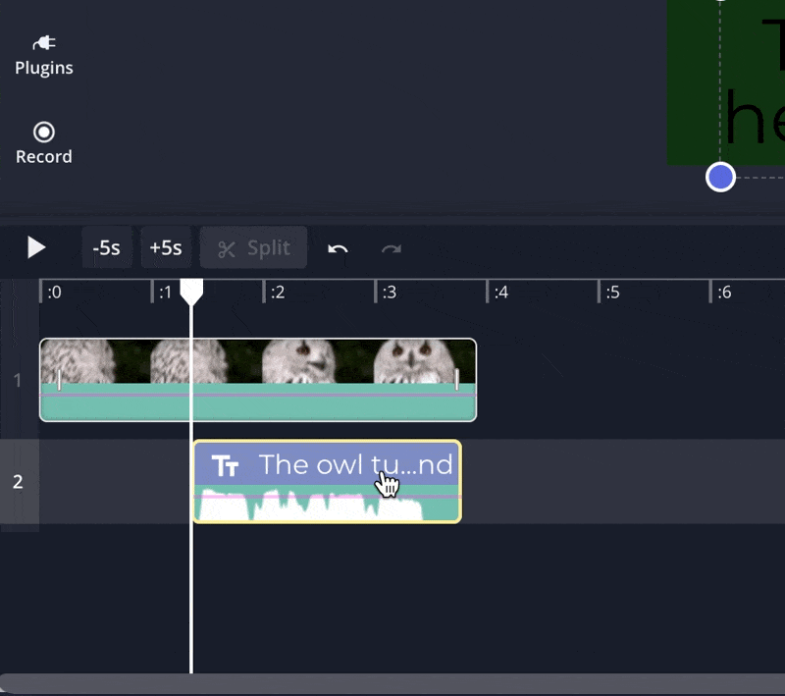Click the white playhead handle on the ruler

191,291
